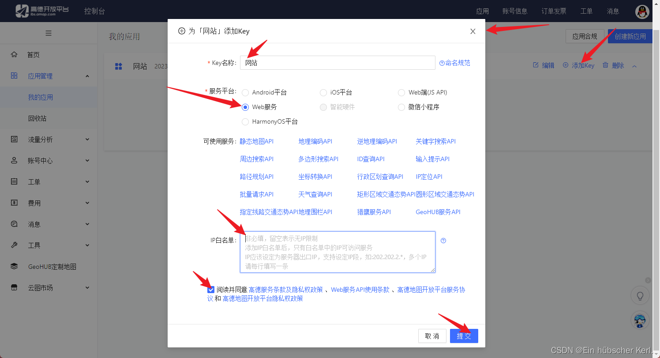Select the iOS平台 radio button
This screenshot has width=660, height=358.
(323, 93)
